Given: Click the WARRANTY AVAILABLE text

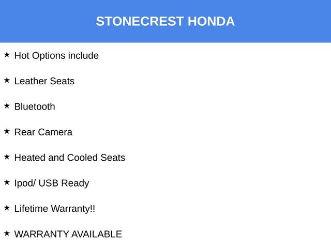Looking at the screenshot, I should pos(68,234).
